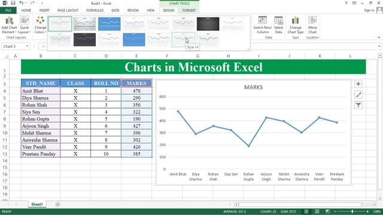Select marks cell 478

(136, 91)
